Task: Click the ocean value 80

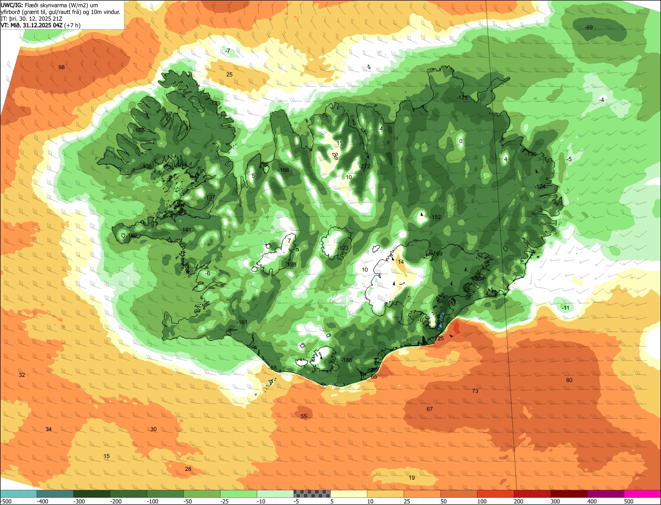Action: coord(569,381)
